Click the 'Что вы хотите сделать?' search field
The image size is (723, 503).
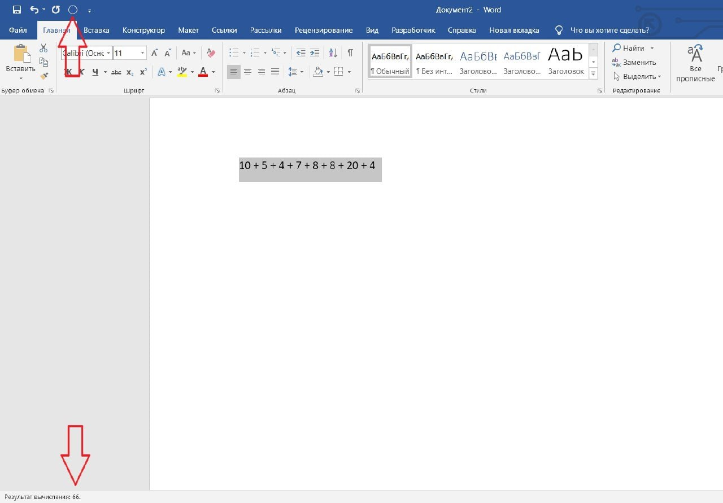coord(609,30)
